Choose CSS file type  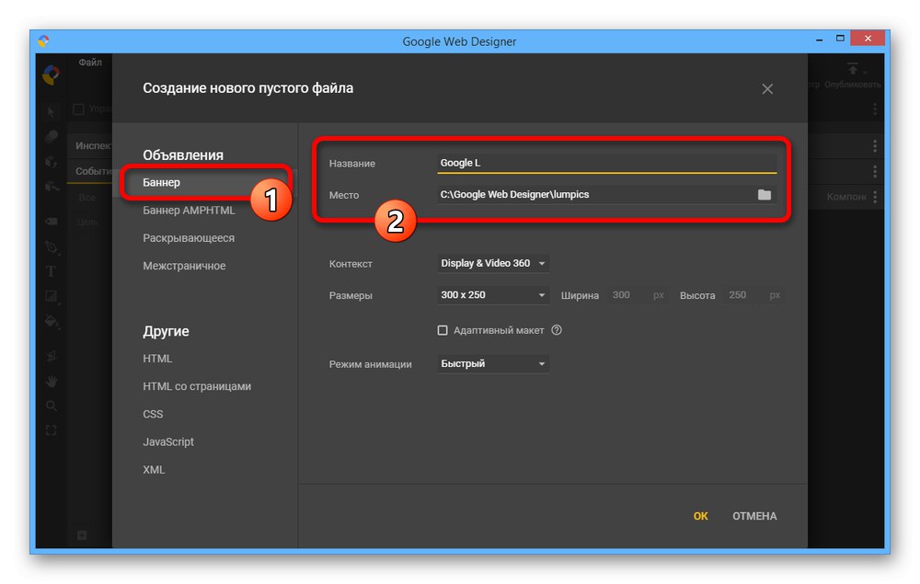pyautogui.click(x=153, y=414)
